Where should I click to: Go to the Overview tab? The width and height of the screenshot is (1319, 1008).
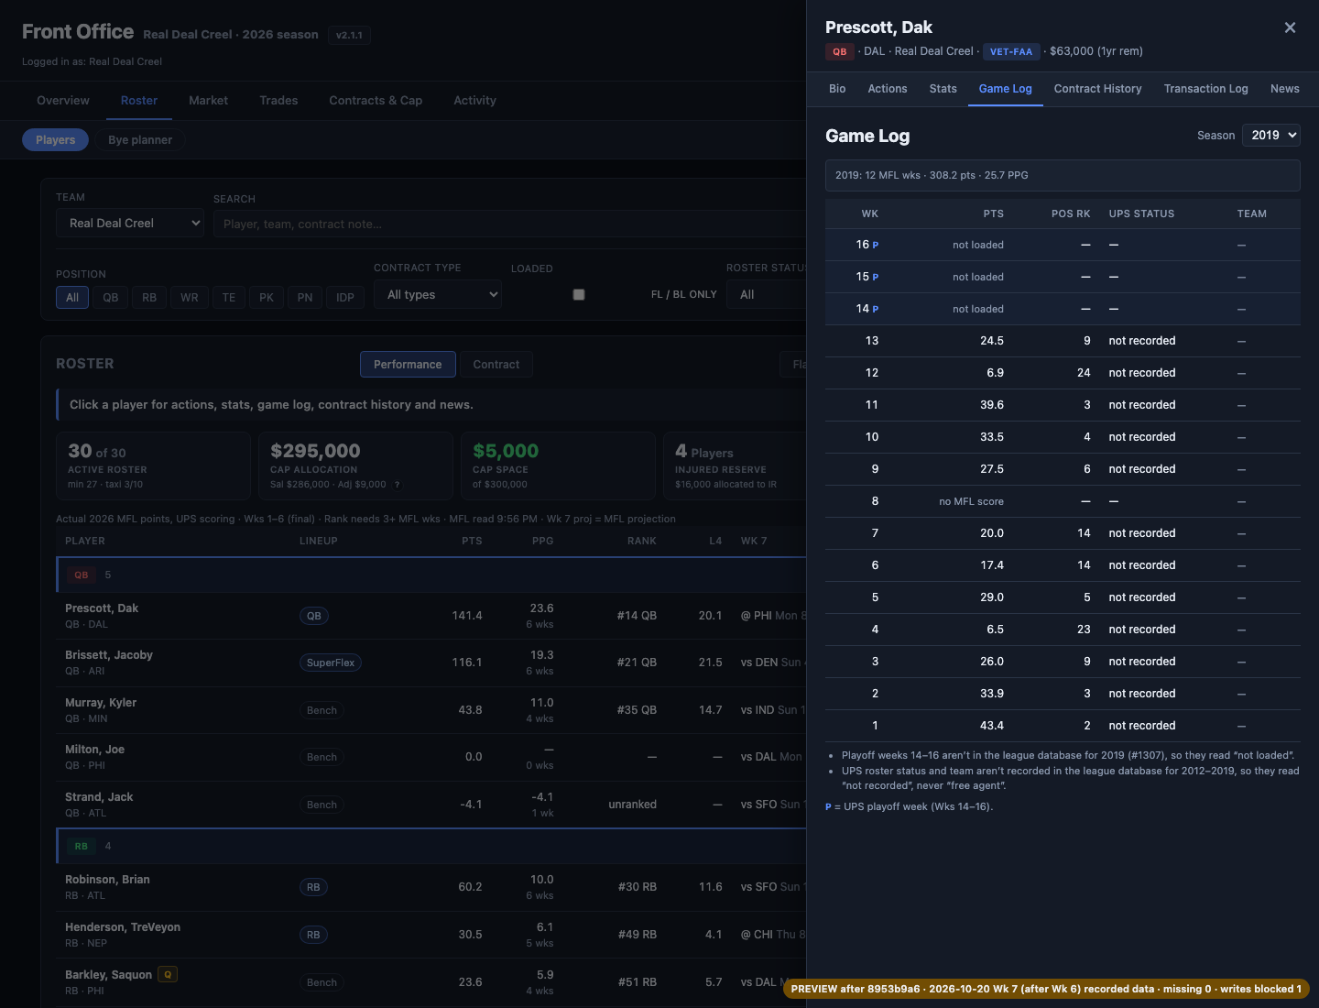[x=63, y=101]
